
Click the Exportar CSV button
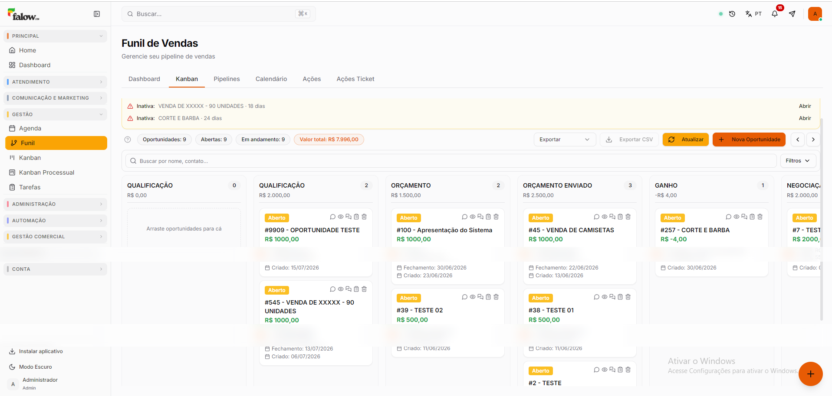[x=629, y=140]
